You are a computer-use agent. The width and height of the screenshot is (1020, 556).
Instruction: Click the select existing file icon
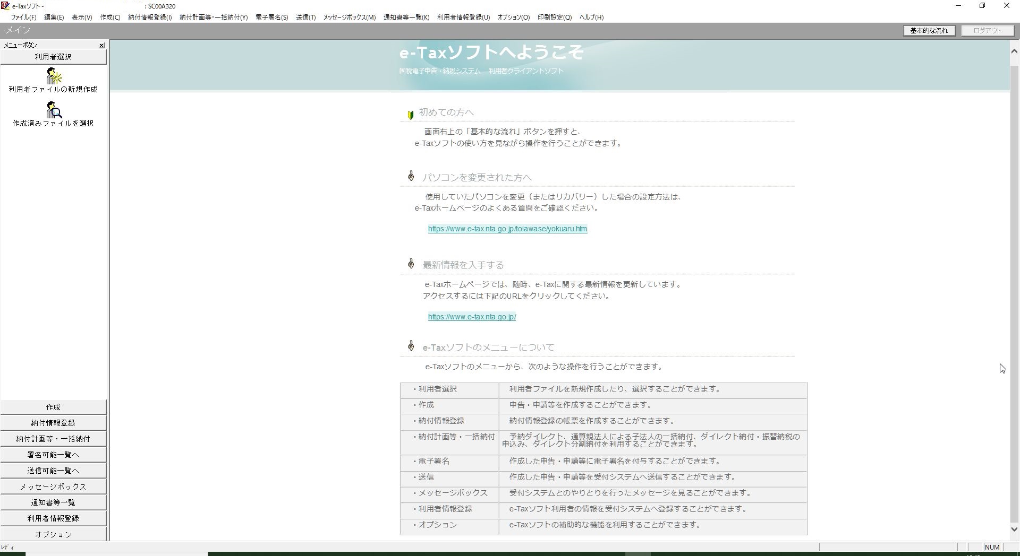click(54, 110)
